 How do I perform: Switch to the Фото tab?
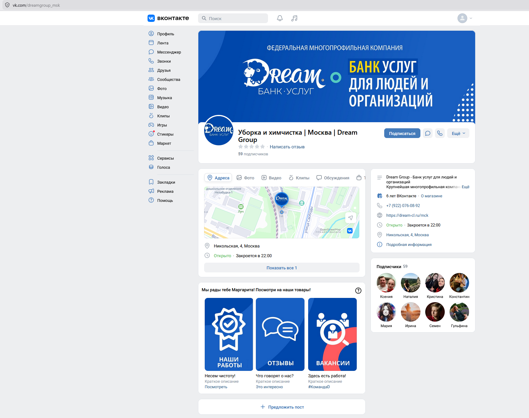coord(245,178)
